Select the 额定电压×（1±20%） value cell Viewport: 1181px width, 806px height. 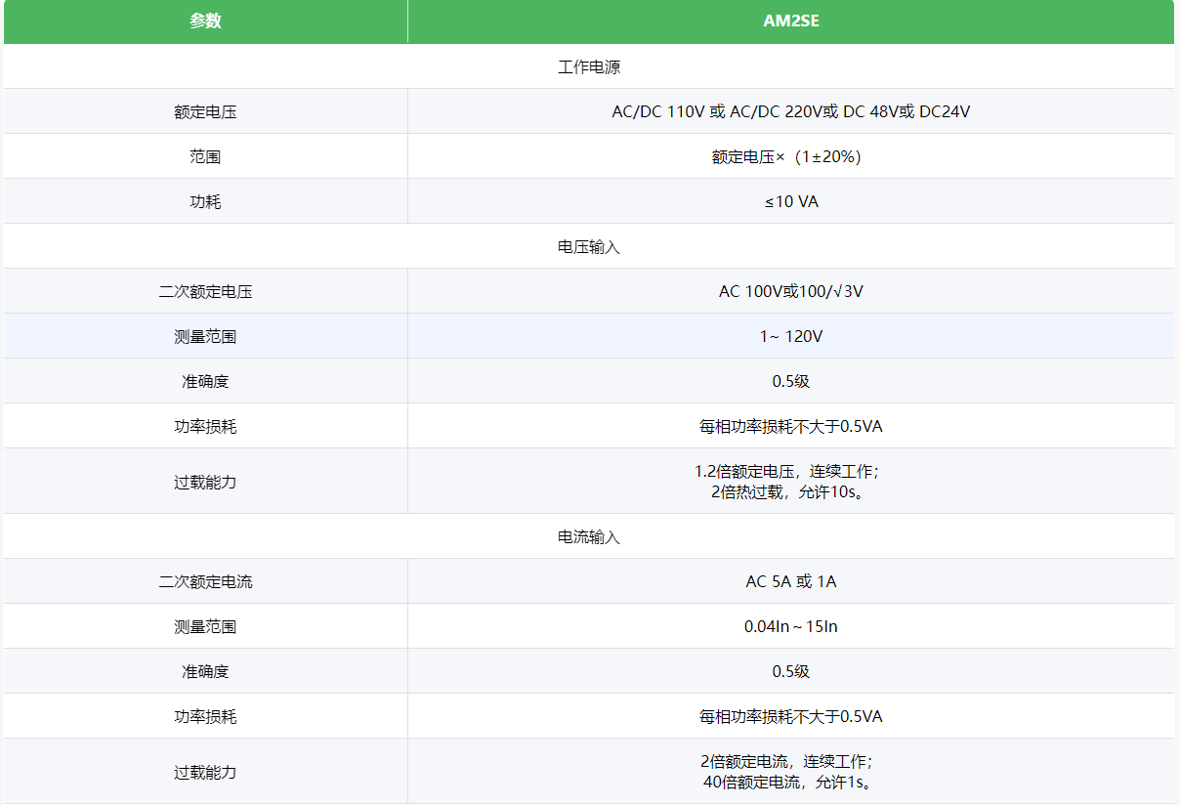(x=791, y=156)
